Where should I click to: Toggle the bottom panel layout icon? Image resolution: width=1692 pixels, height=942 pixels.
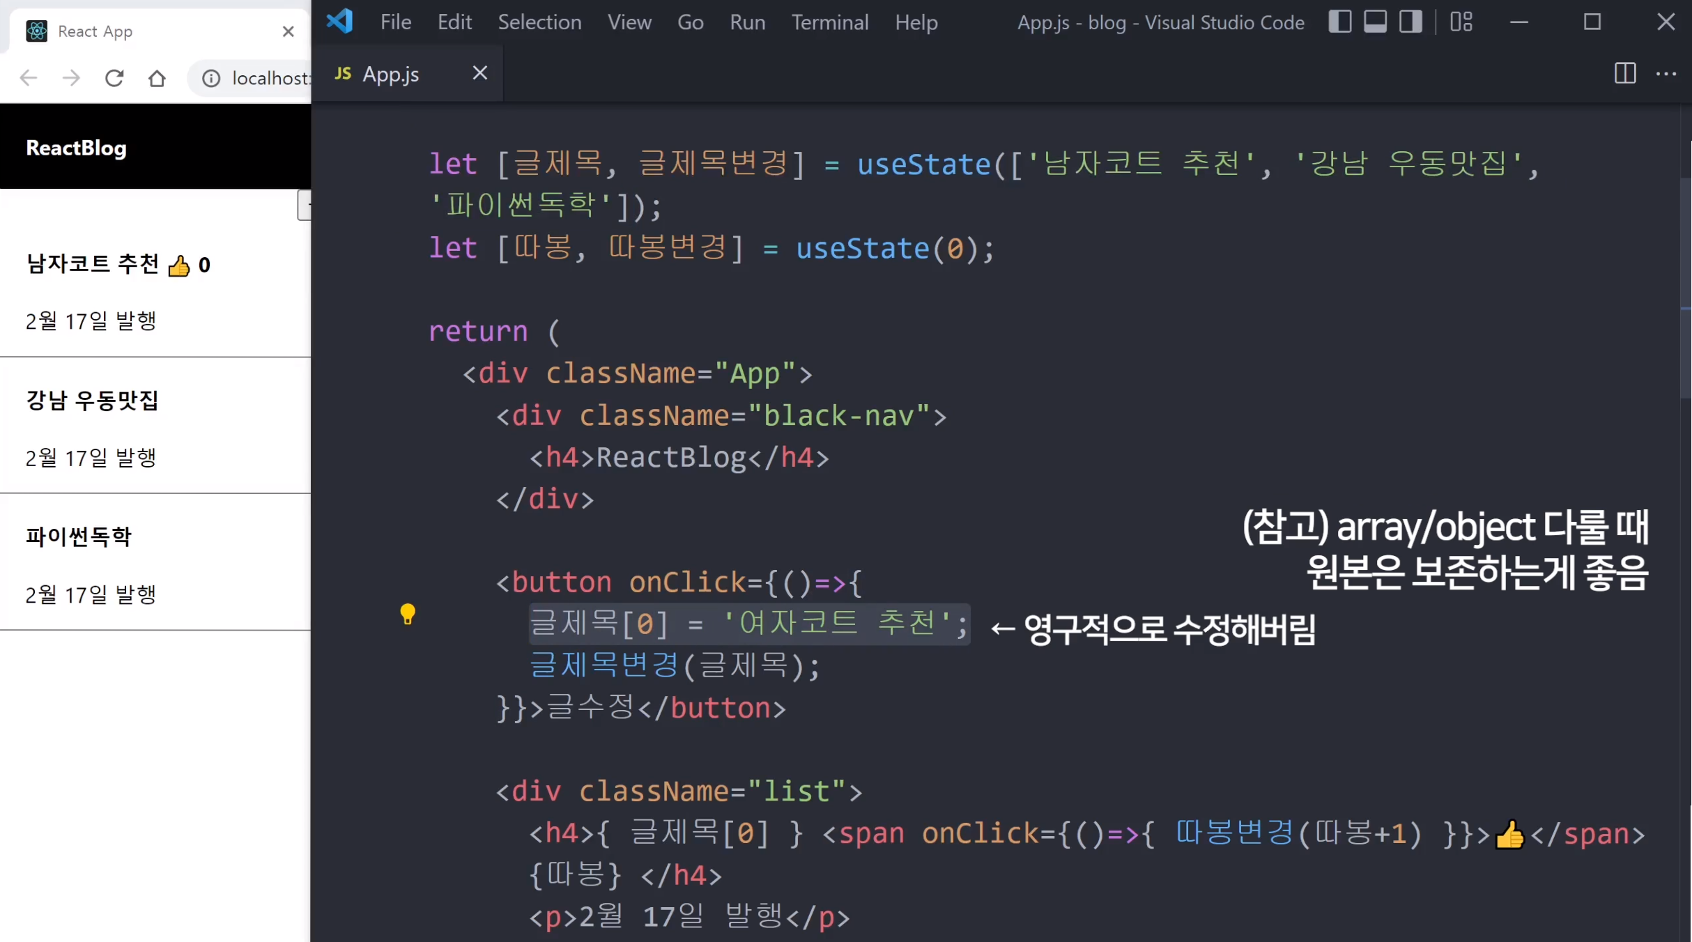pyautogui.click(x=1375, y=22)
